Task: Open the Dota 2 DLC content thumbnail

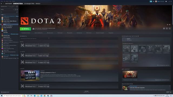Action: 130,74
